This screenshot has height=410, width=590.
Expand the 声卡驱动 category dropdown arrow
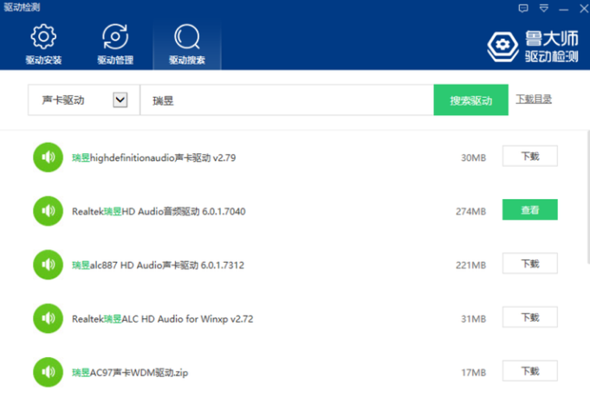pos(120,100)
